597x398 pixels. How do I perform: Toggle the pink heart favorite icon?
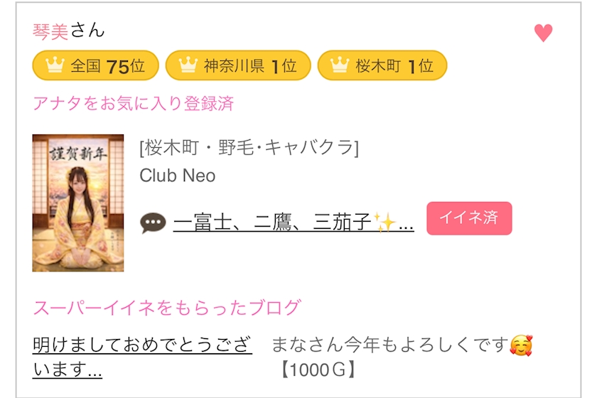(x=543, y=33)
